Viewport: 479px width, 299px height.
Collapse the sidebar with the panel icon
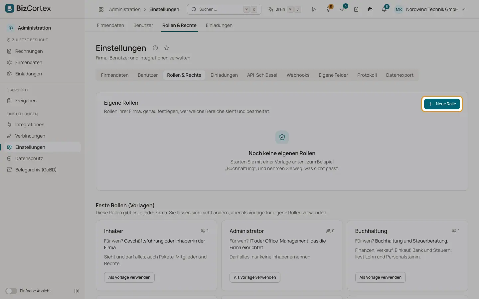pos(77,291)
